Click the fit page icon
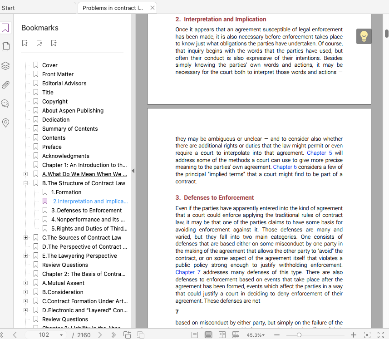This screenshot has height=339, width=389. pyautogui.click(x=367, y=335)
